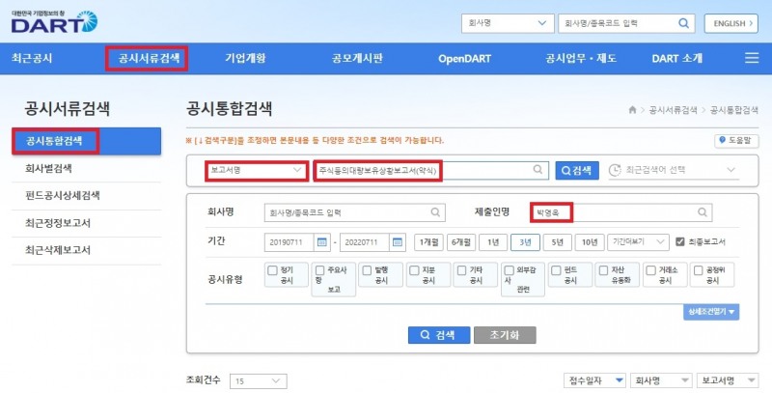Check the 기타공시 checkbox
Screen dimensions: 772x393
click(461, 270)
